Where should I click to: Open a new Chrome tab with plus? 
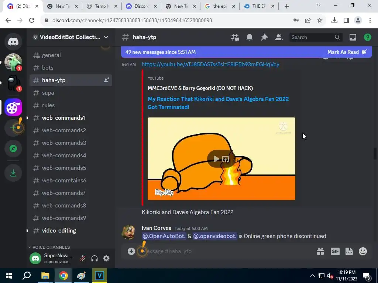[x=286, y=6]
